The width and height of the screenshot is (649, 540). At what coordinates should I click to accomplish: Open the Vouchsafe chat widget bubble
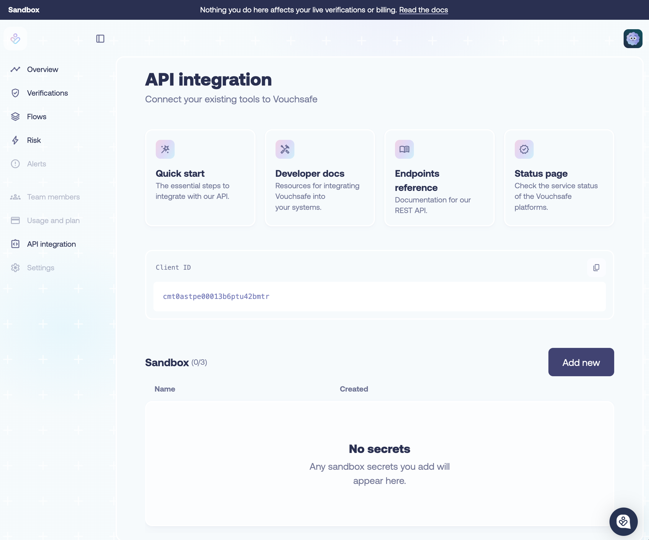623,521
